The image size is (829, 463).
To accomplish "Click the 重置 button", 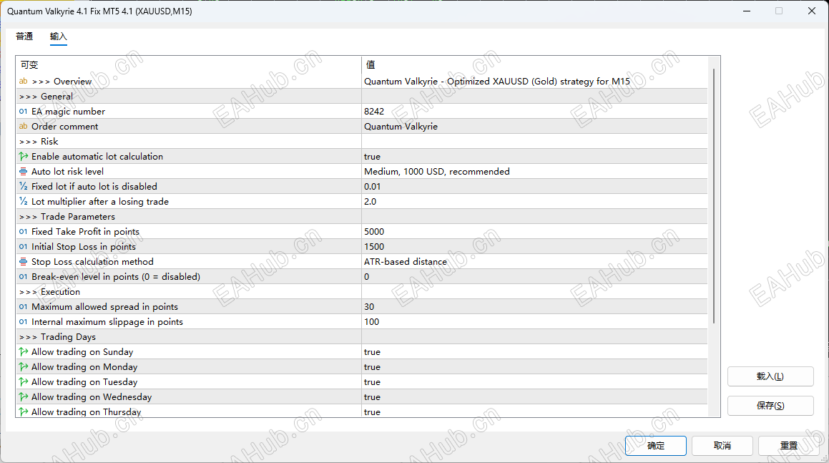I will point(789,446).
